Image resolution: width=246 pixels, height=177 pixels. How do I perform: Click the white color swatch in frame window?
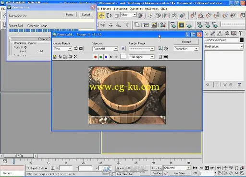click(x=123, y=57)
